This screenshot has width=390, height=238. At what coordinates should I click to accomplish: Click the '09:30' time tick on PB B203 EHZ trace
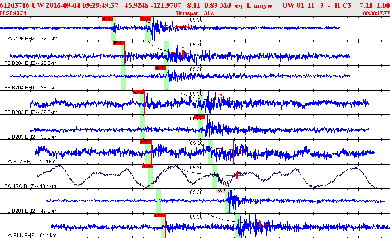196,94
